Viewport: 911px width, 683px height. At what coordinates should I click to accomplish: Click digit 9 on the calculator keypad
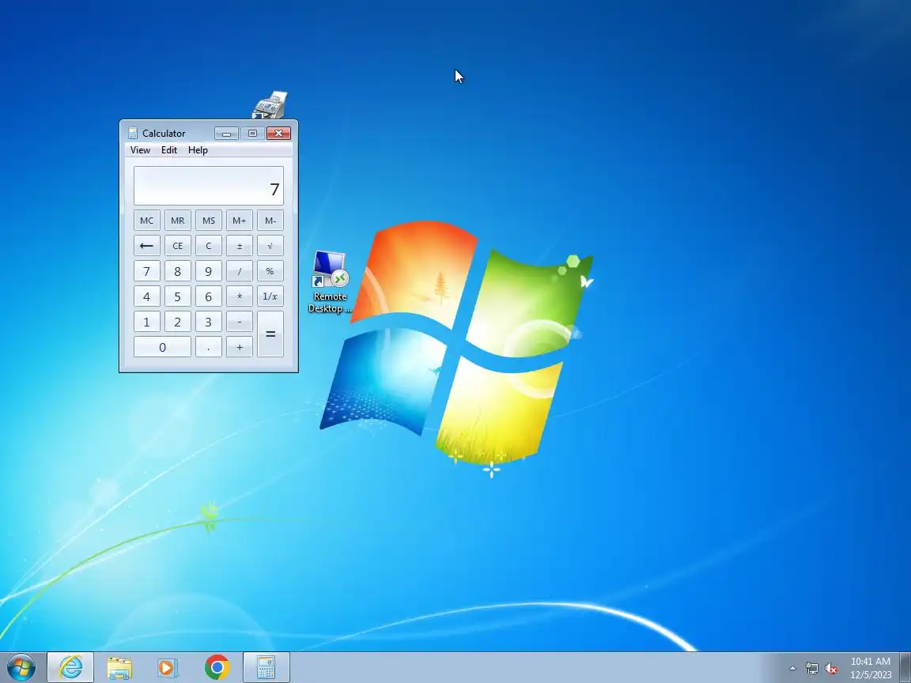pos(209,271)
